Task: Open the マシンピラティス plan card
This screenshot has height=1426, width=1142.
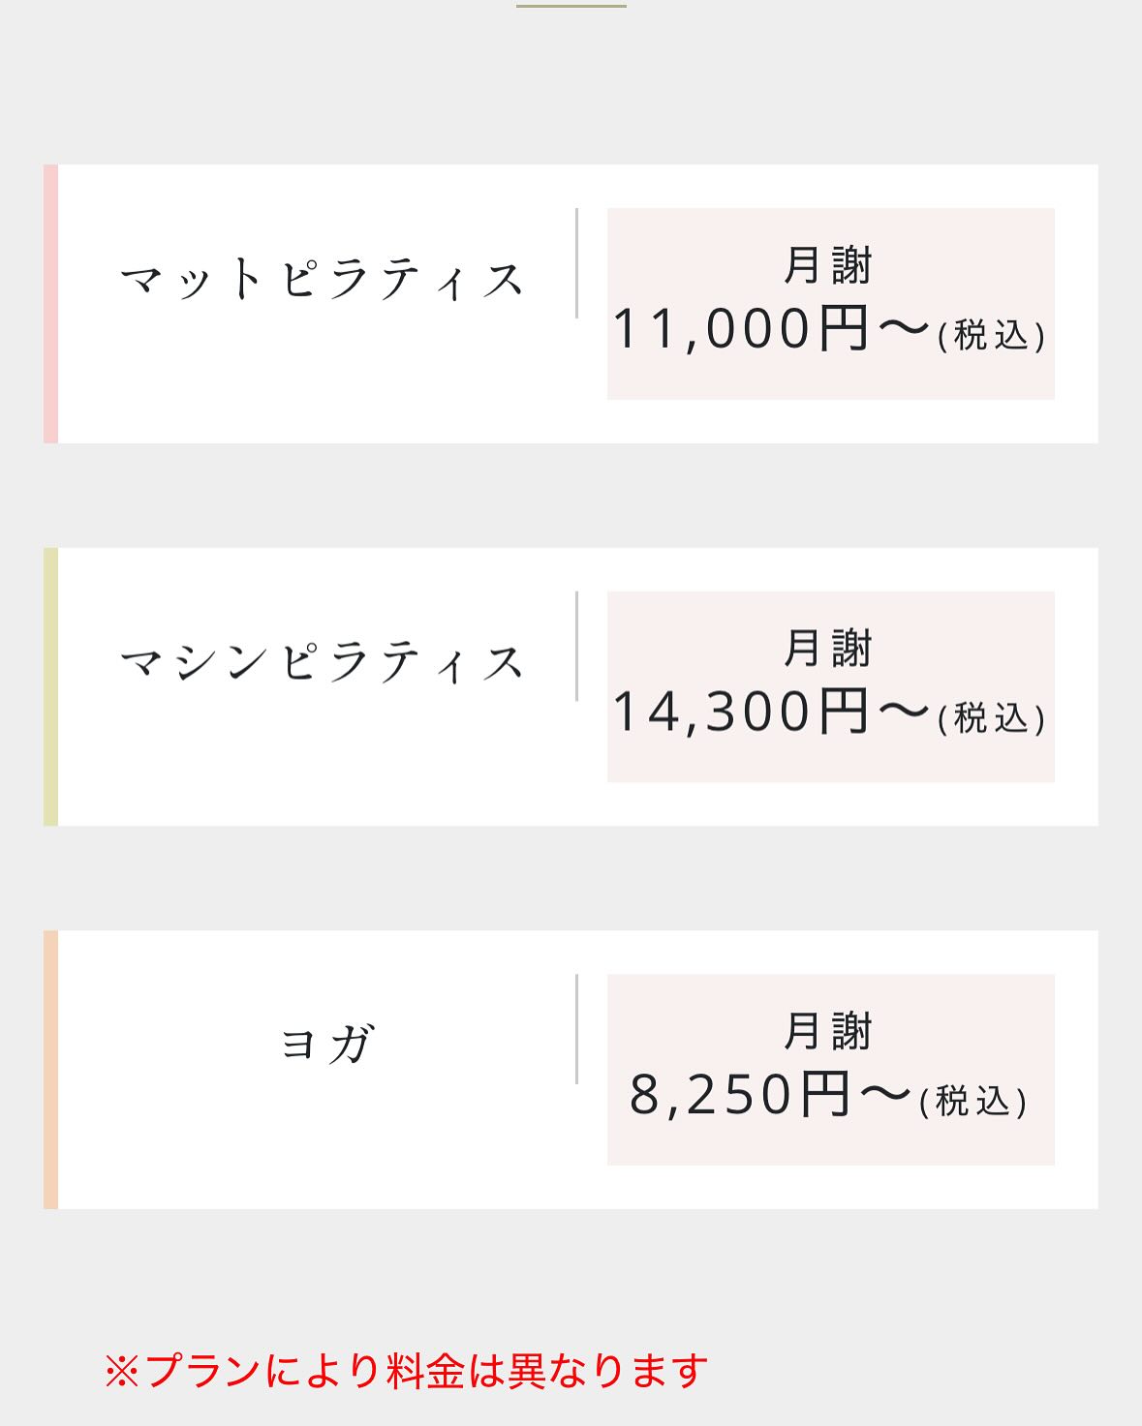Action: (x=571, y=687)
